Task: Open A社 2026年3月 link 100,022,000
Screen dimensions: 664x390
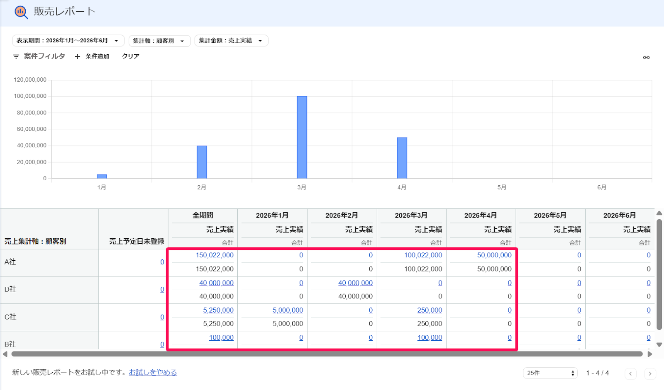Action: click(x=423, y=255)
